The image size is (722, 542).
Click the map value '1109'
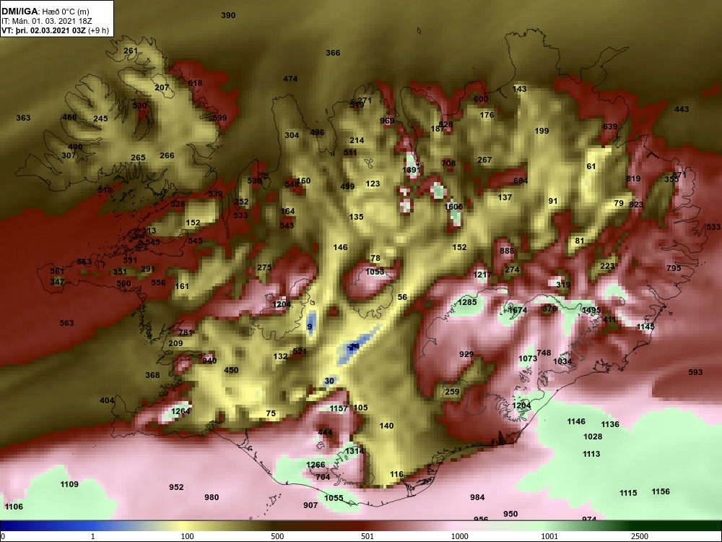pos(69,484)
